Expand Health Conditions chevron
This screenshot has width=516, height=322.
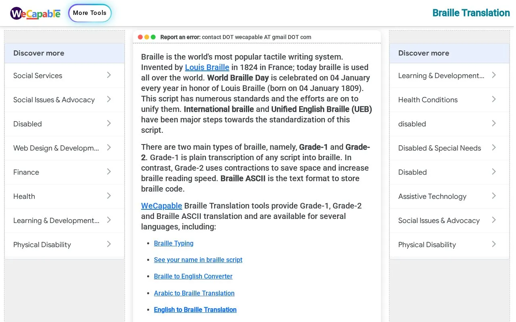(494, 99)
